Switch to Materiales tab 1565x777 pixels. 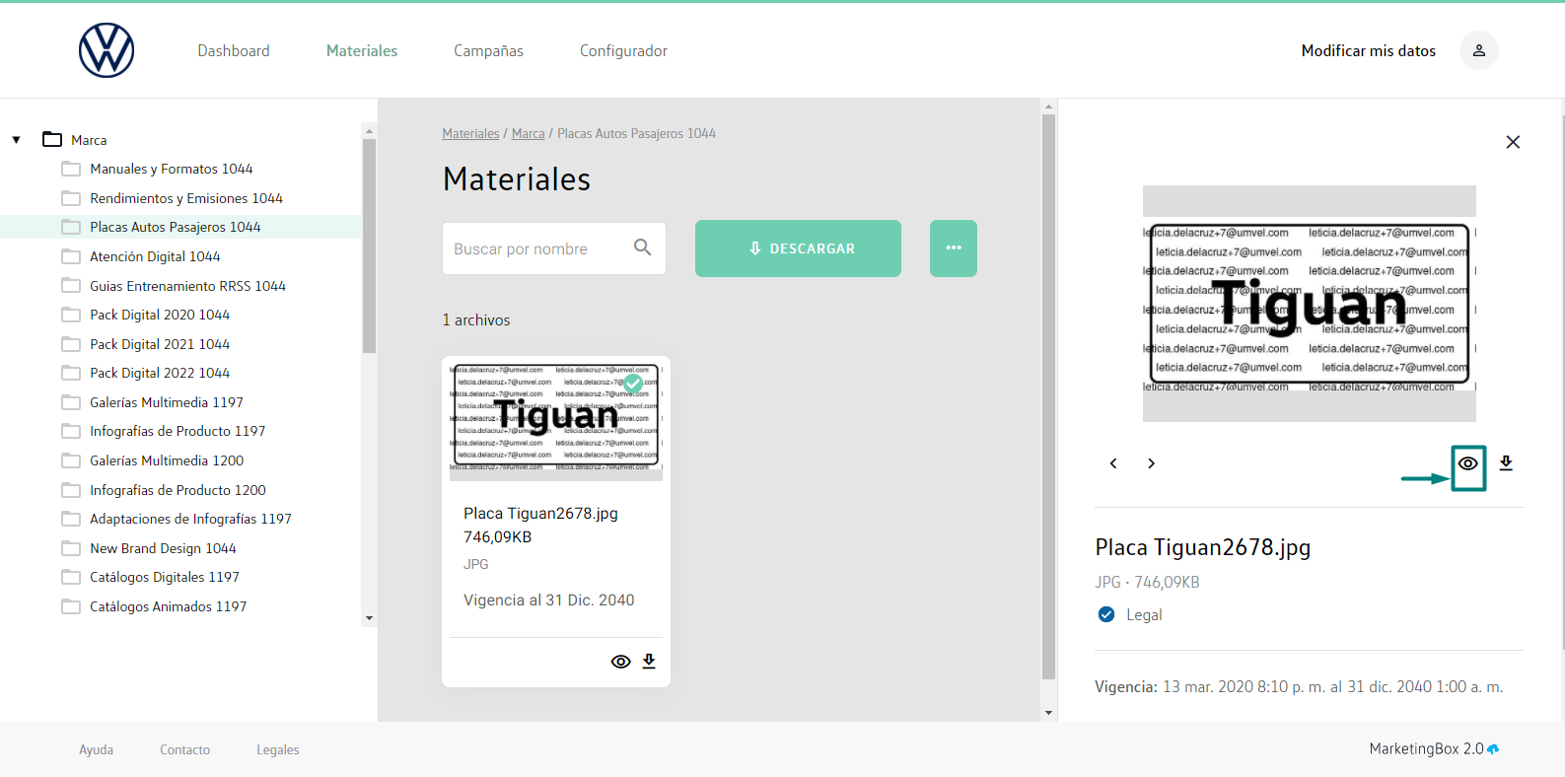[x=362, y=50]
